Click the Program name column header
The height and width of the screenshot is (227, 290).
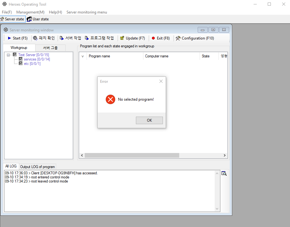99,56
